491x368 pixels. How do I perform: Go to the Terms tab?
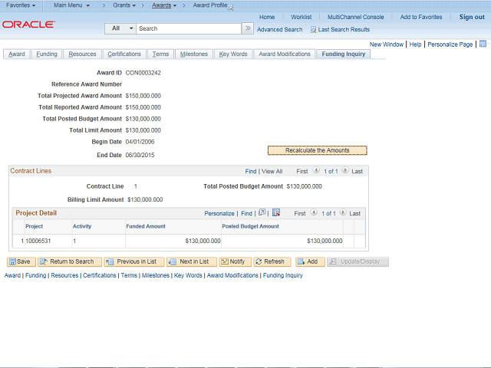point(160,54)
